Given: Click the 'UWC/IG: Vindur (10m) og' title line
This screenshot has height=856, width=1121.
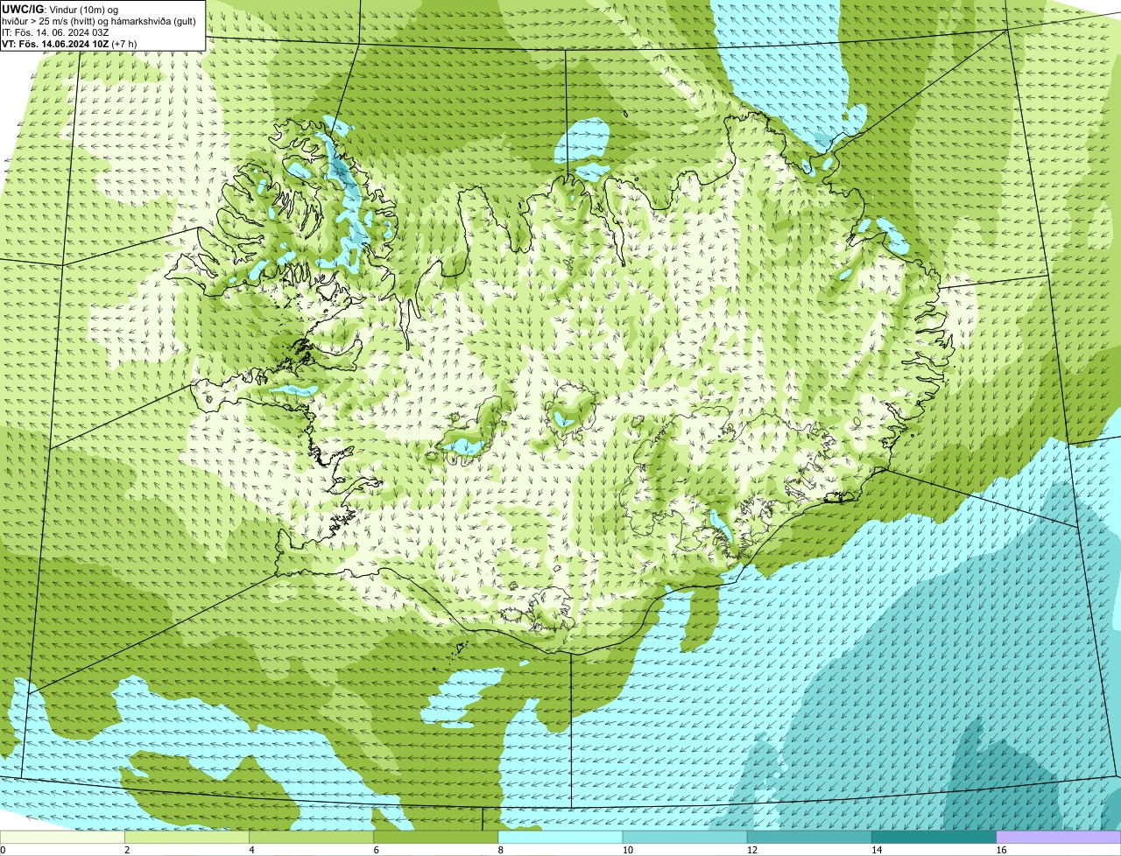Looking at the screenshot, I should [x=60, y=10].
